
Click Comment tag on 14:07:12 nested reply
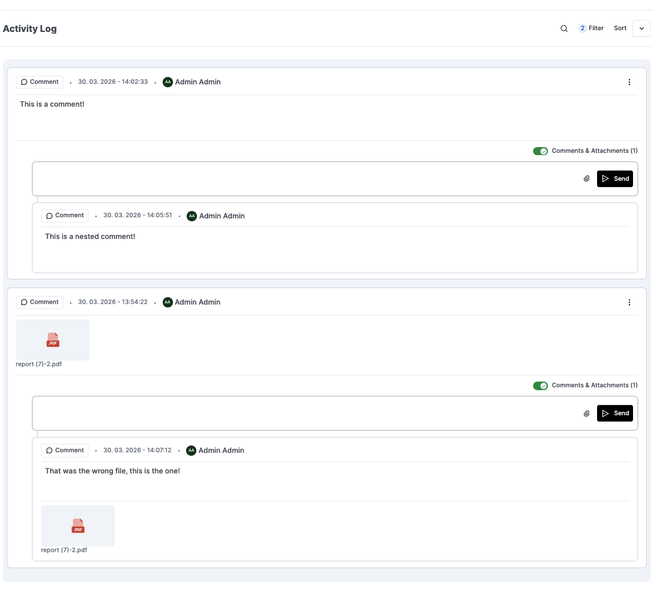click(x=65, y=450)
